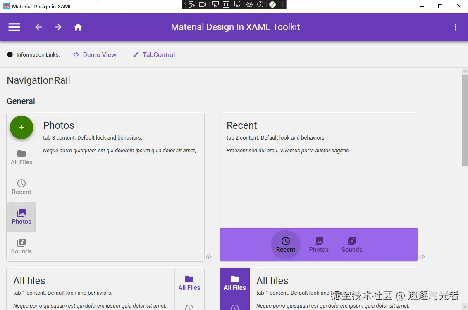View XAML source for the Recent card
Image resolution: width=468 pixels, height=310 pixels.
tap(422, 257)
